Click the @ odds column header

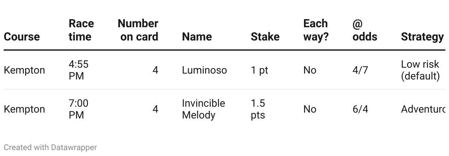[x=365, y=30]
